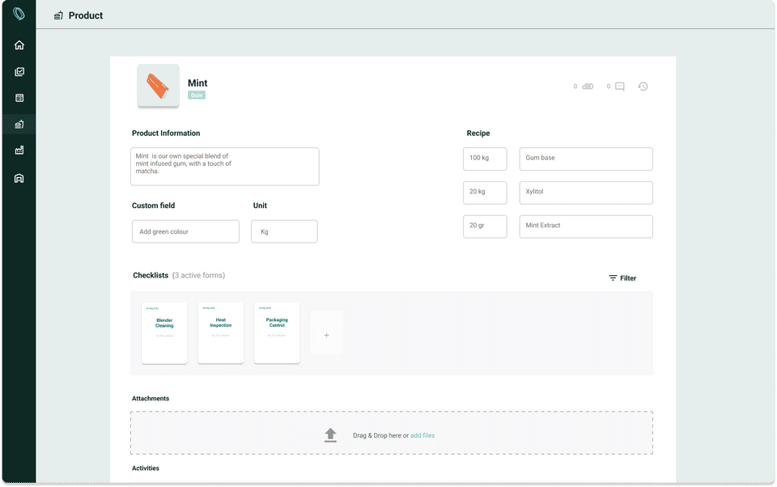Click the Custom field label

[154, 205]
